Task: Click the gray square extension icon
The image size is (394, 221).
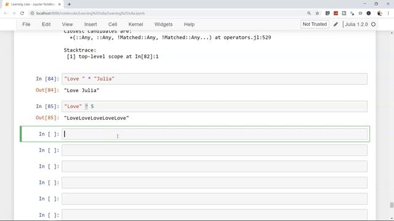Action: (x=344, y=14)
